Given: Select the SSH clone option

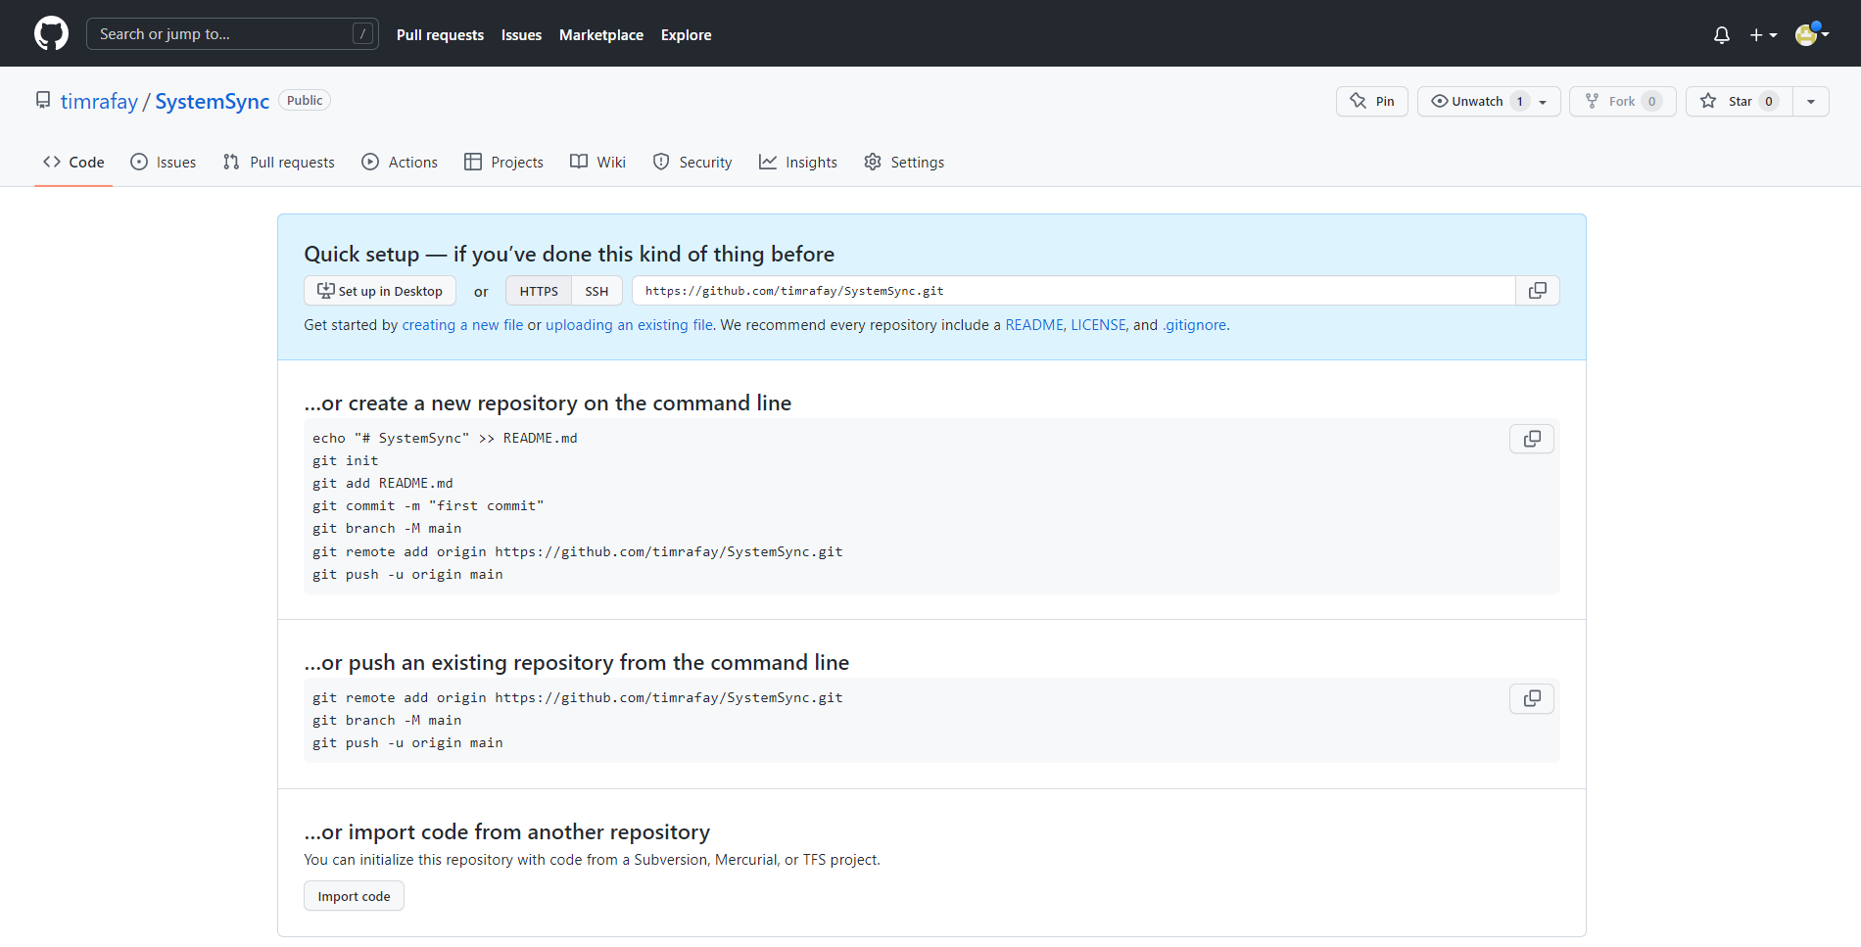Looking at the screenshot, I should (596, 291).
